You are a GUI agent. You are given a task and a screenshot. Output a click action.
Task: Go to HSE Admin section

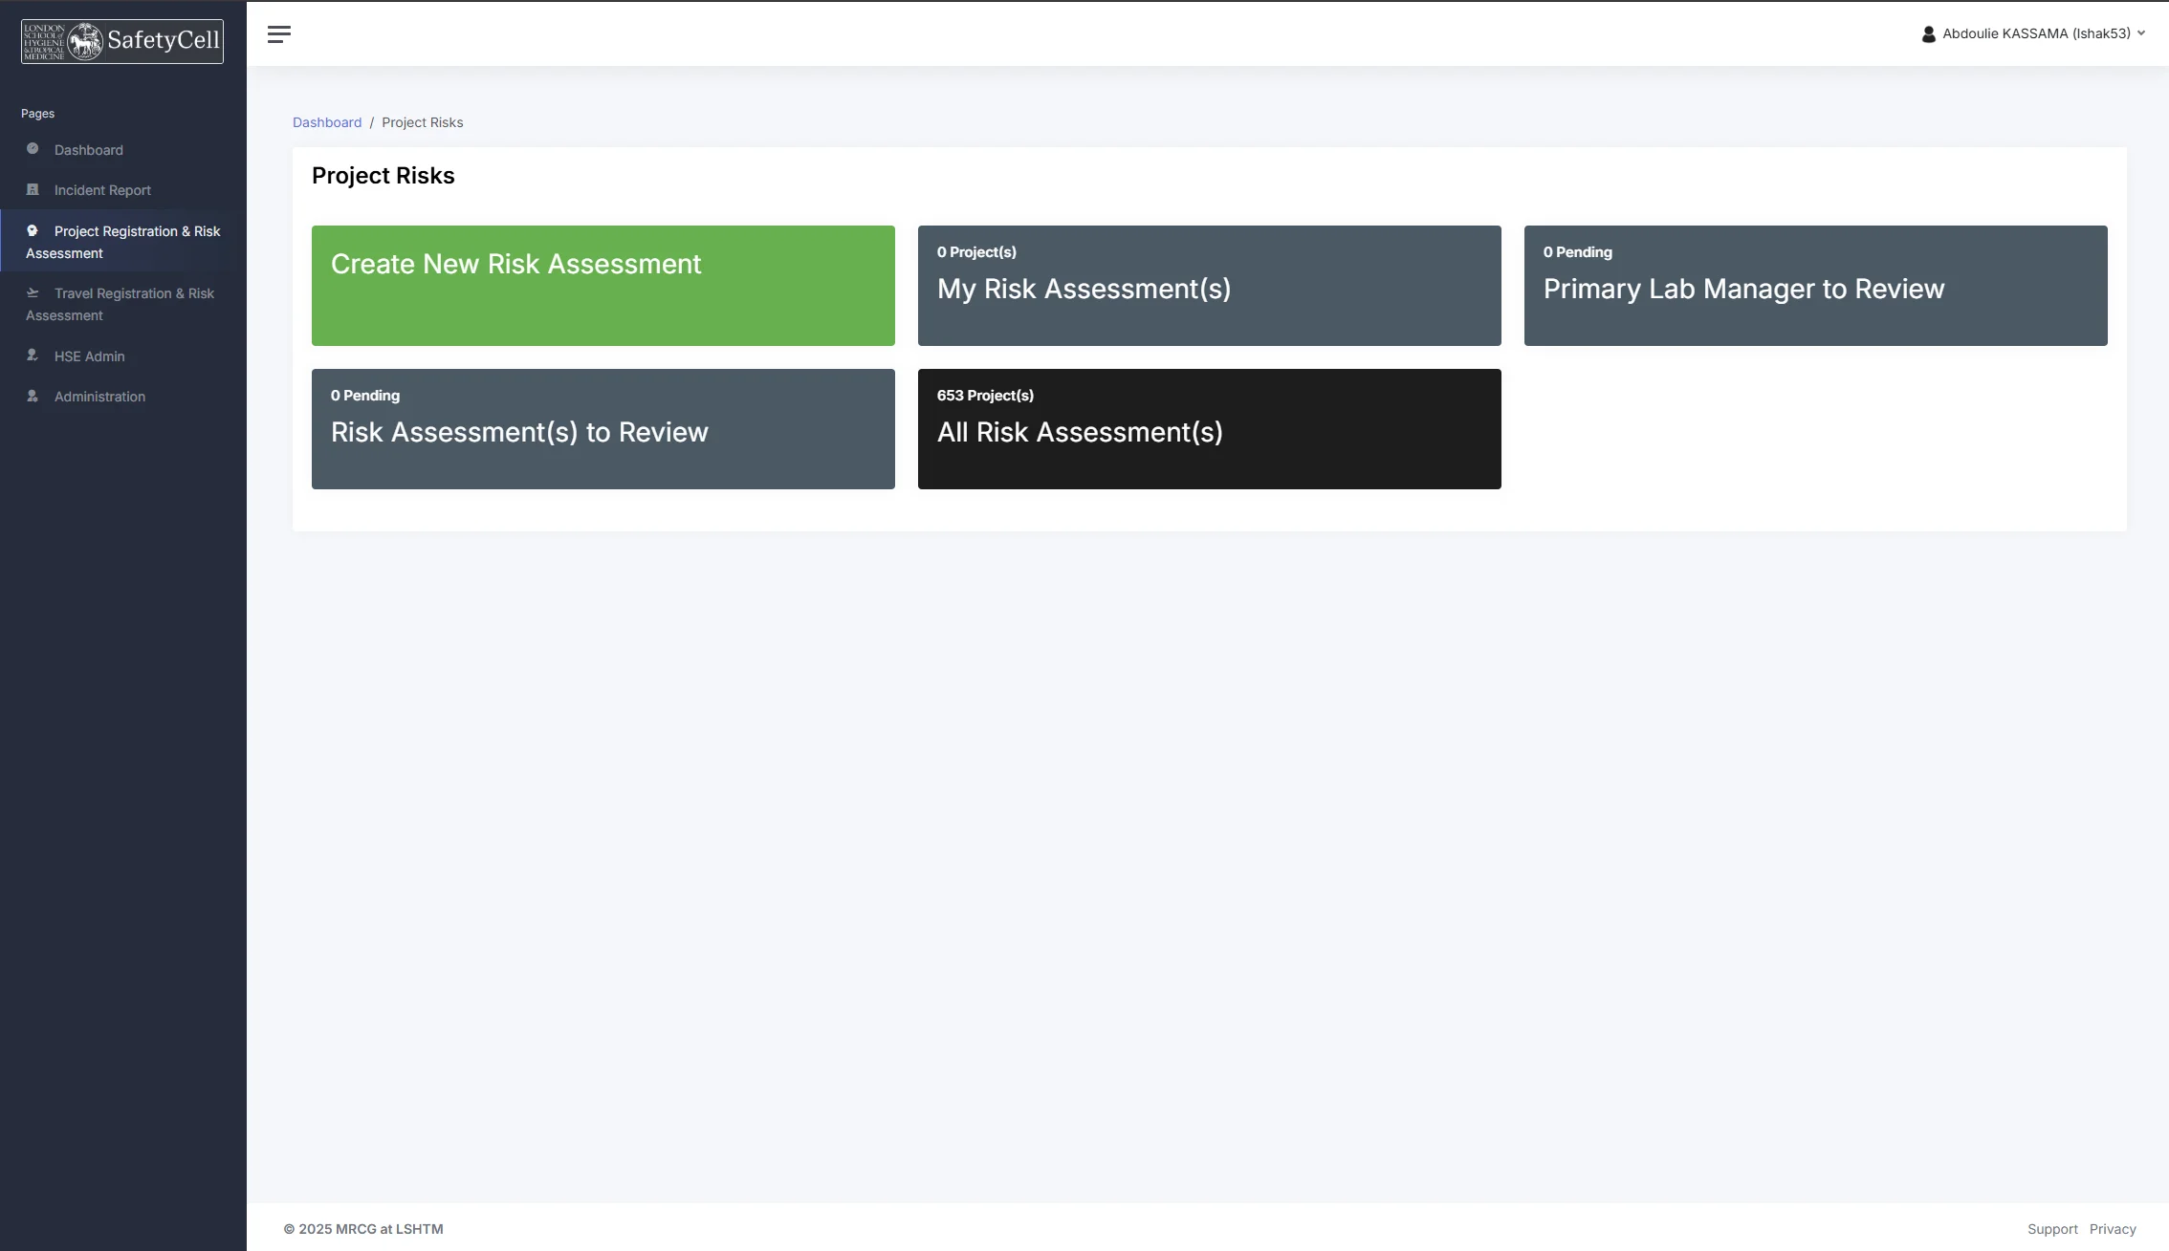(x=89, y=356)
